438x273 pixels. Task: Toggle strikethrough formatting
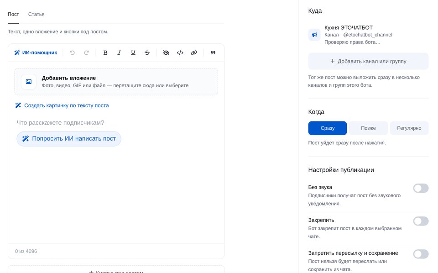(x=147, y=52)
